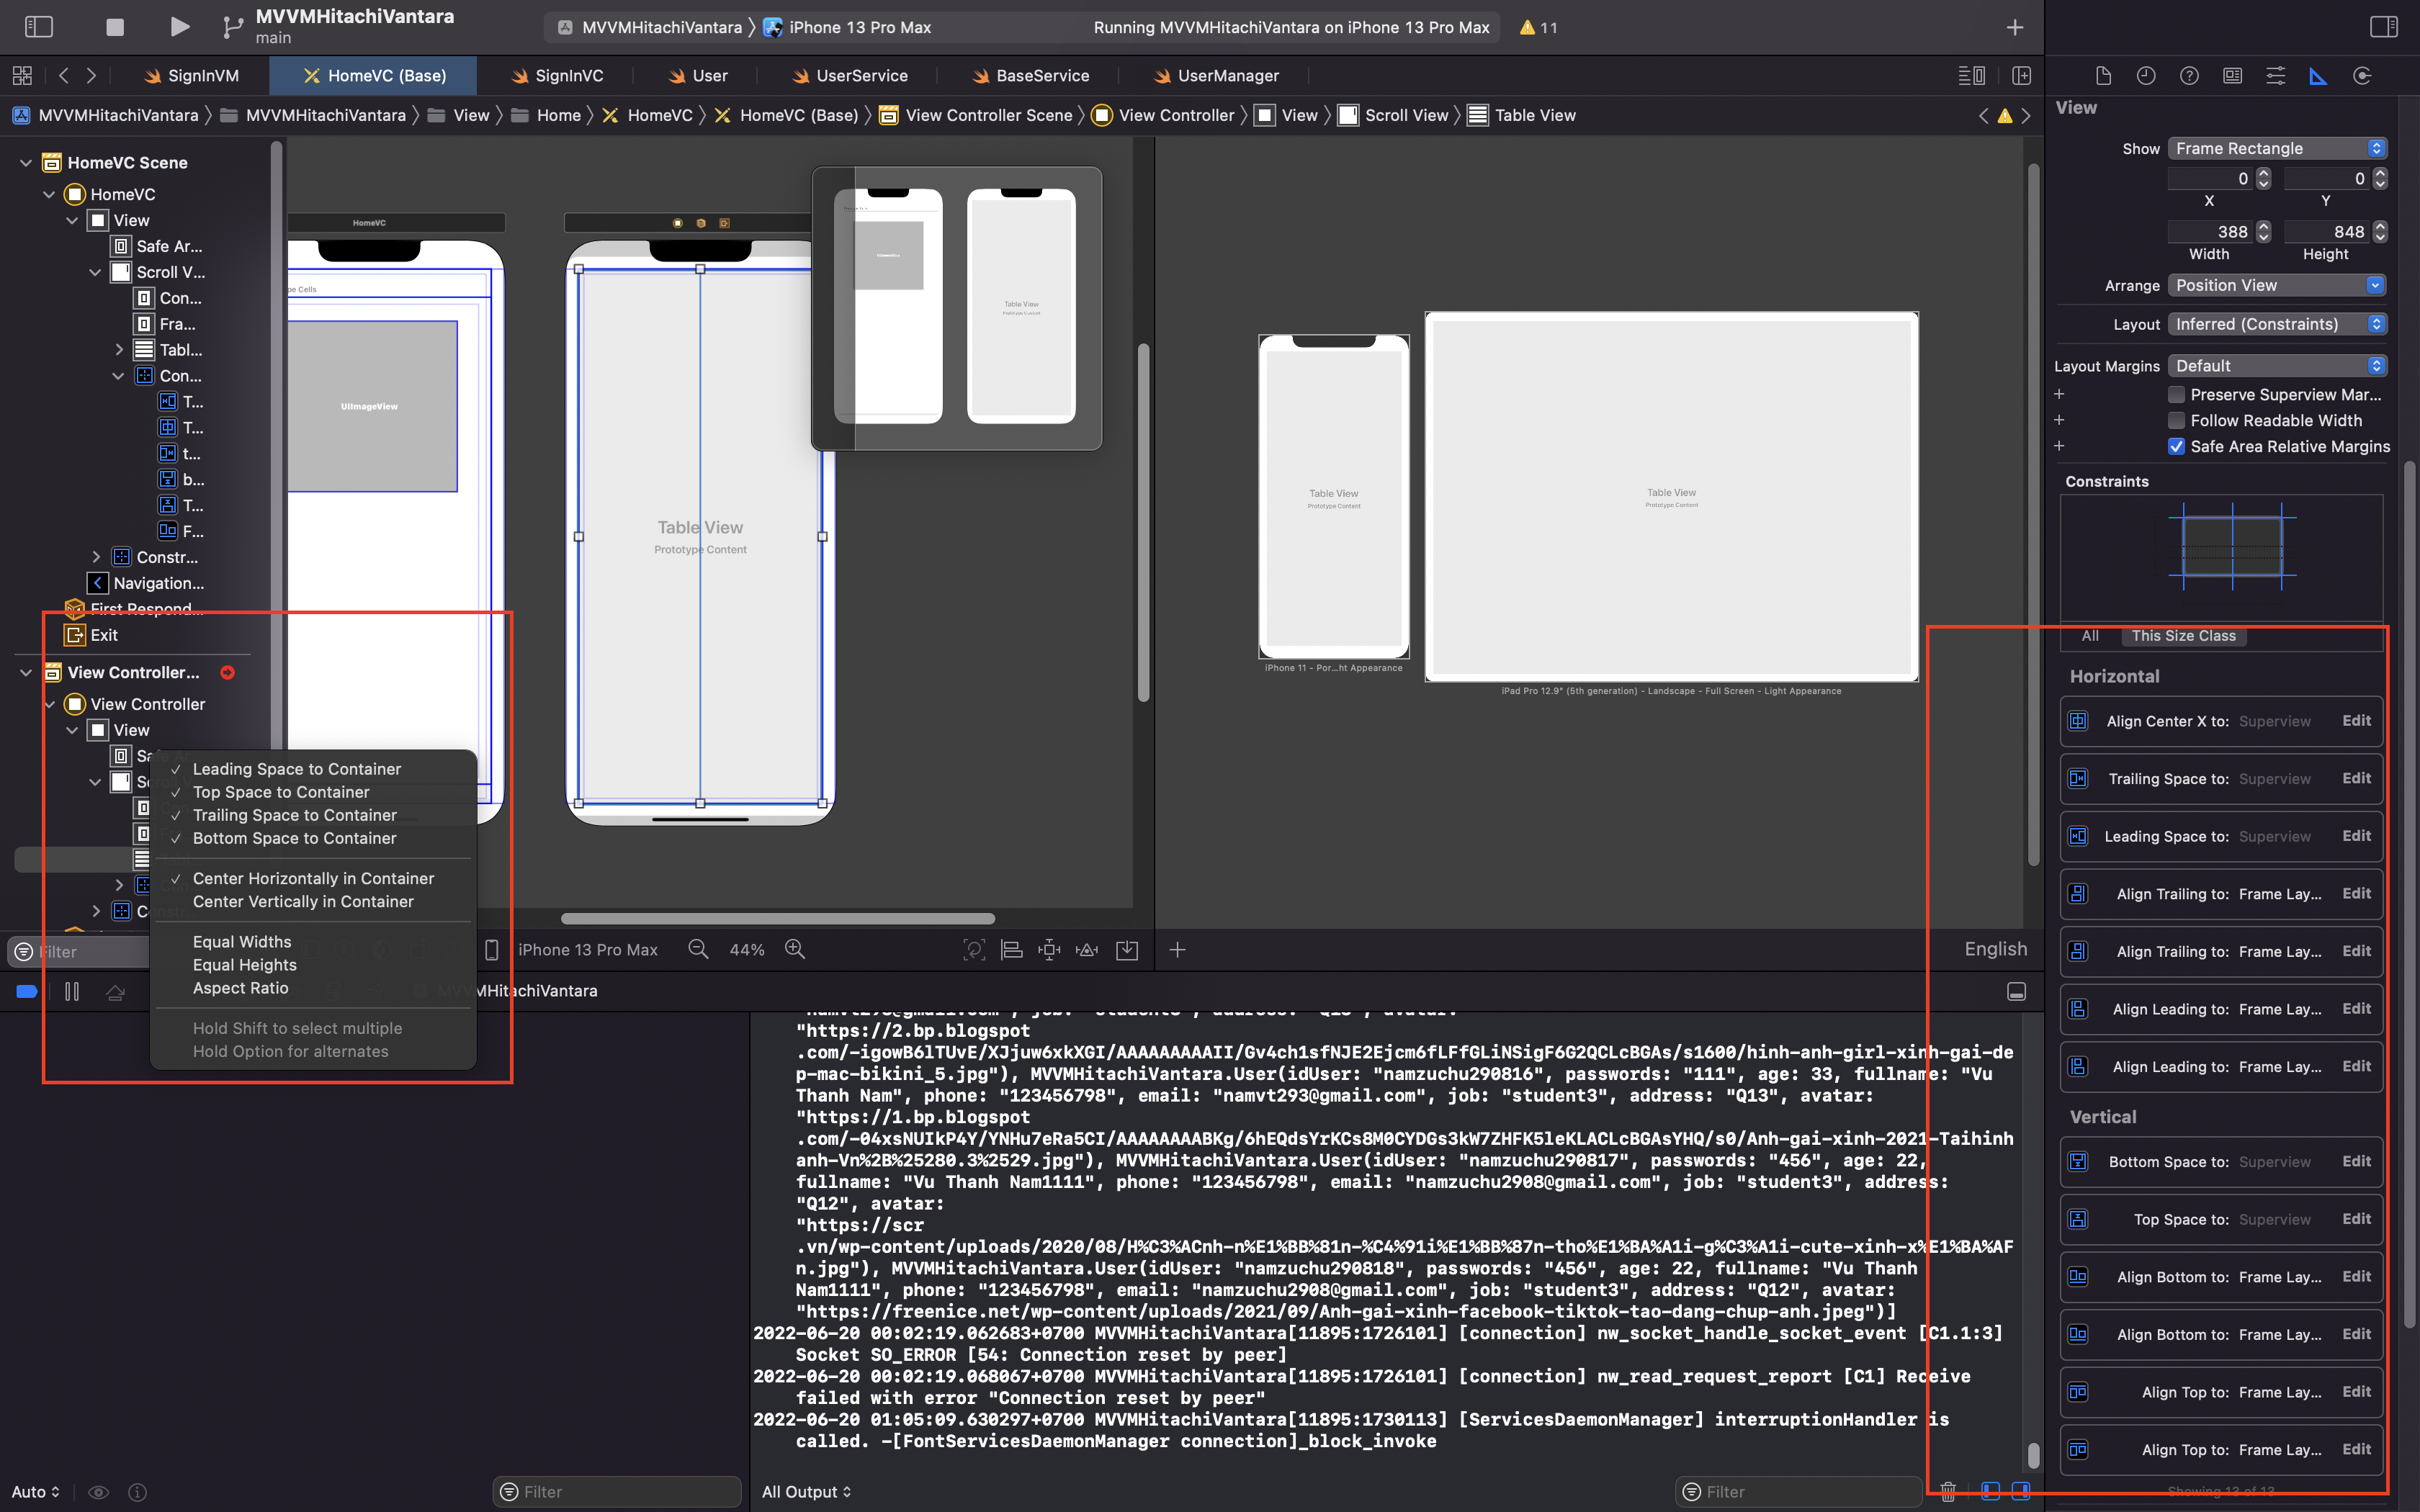
Task: Open the Attributes inspector icon
Action: tap(2275, 76)
